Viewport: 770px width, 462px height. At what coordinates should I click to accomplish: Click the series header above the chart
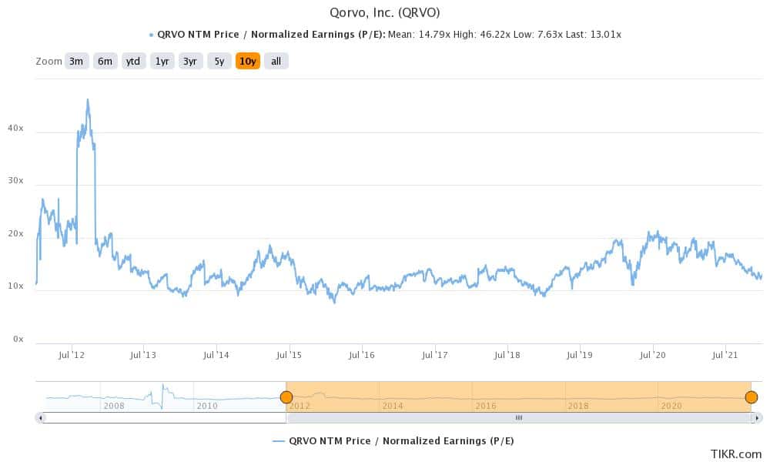tap(384, 35)
